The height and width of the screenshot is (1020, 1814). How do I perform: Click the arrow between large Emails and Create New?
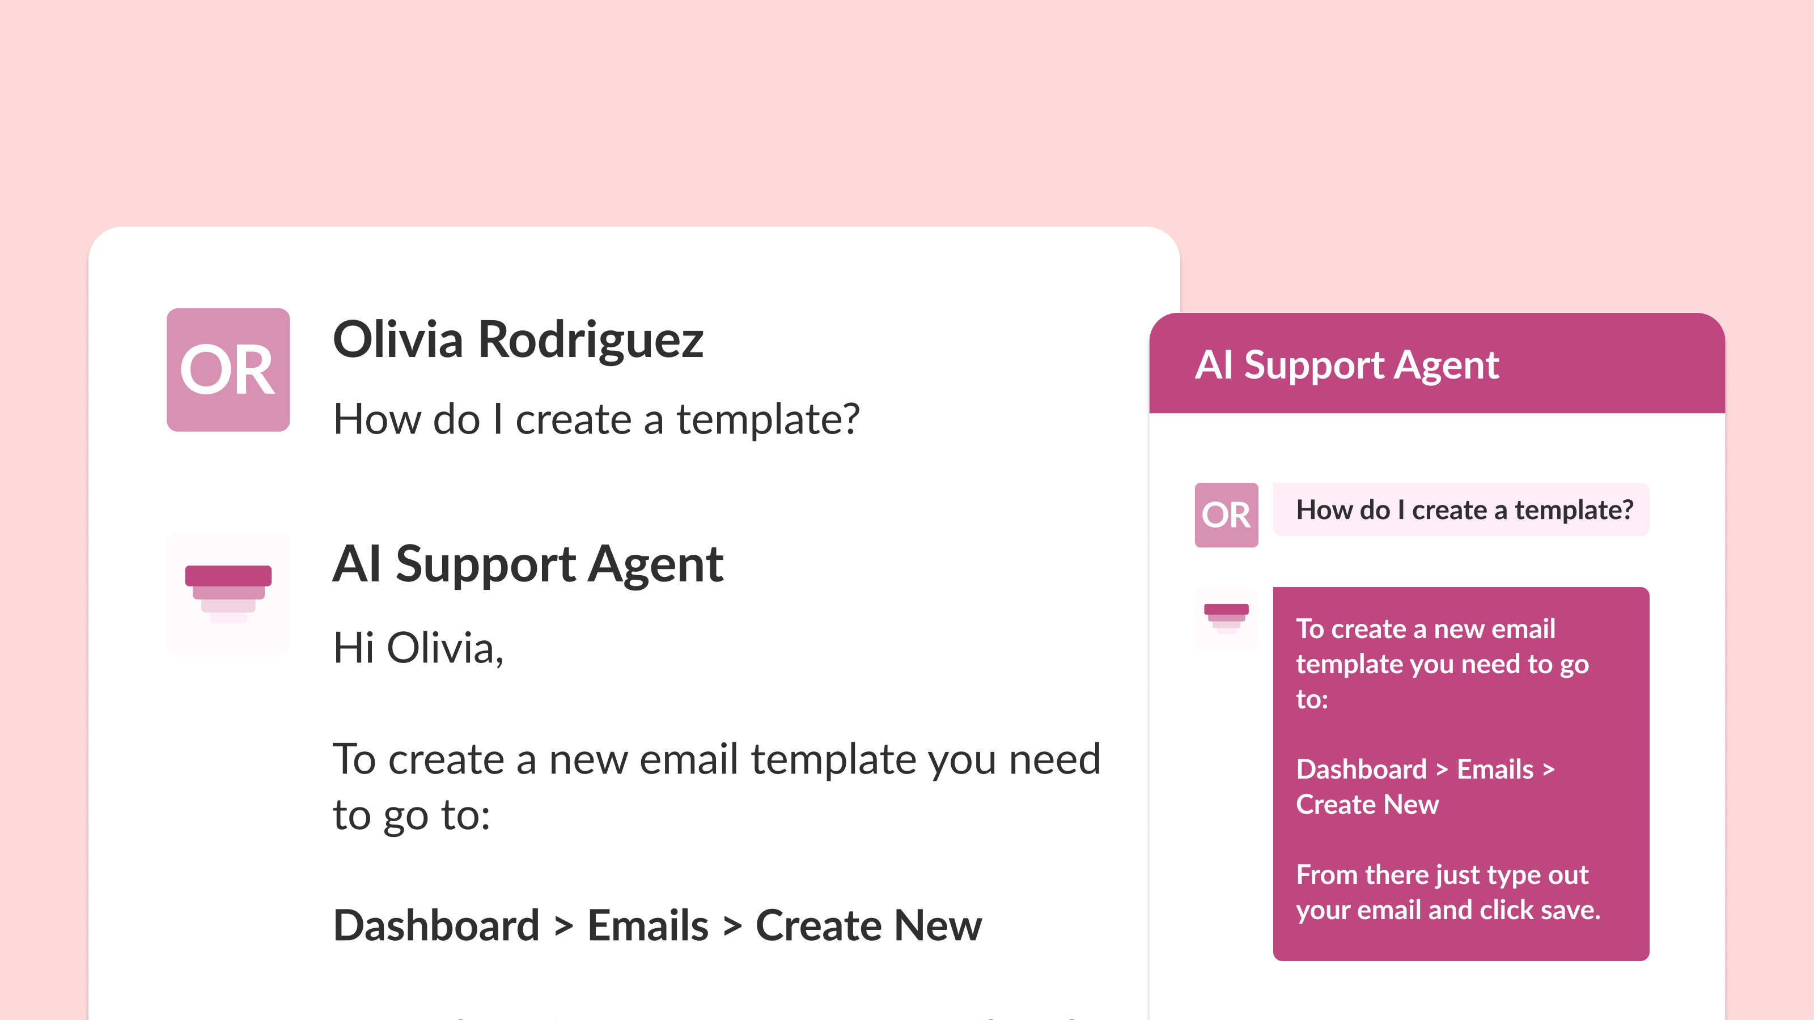(732, 926)
